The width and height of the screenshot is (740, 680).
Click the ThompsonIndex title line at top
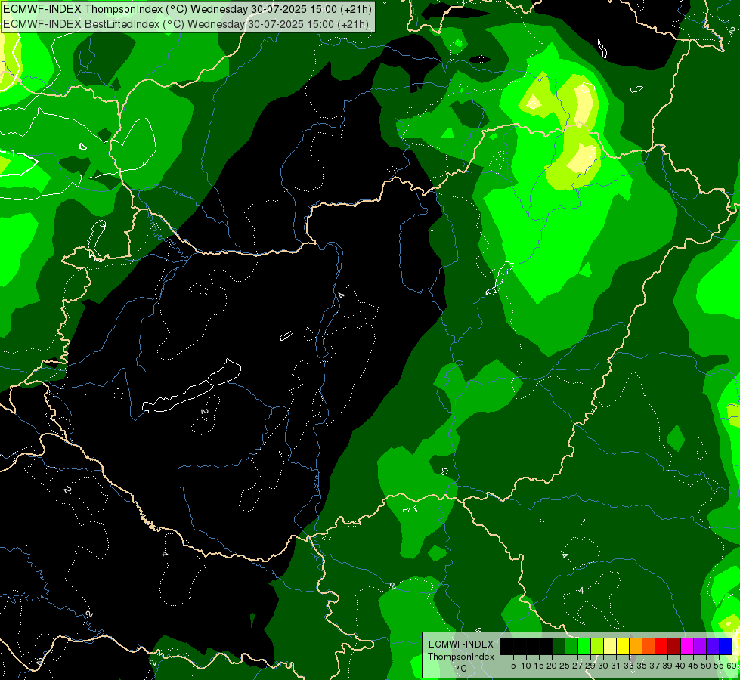[x=187, y=9]
